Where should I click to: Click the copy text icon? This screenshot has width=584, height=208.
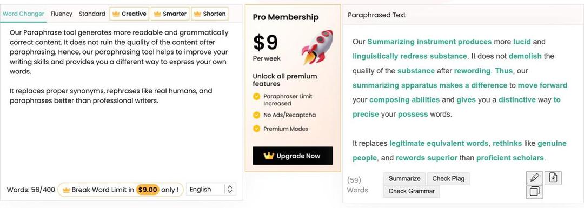pyautogui.click(x=534, y=192)
